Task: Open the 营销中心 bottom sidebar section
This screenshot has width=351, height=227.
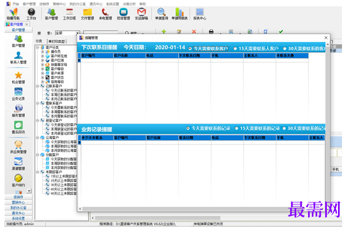Action: [x=19, y=202]
